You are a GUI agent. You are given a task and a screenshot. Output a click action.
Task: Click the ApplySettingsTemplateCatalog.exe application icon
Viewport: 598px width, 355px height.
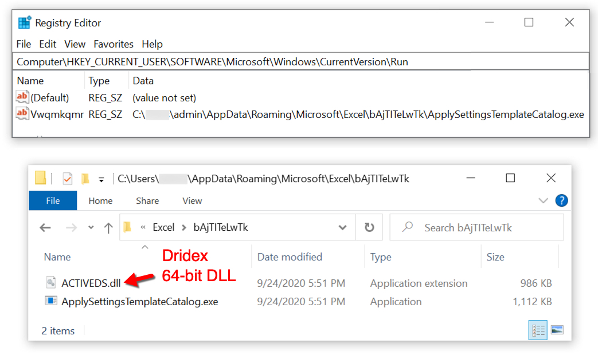(50, 301)
